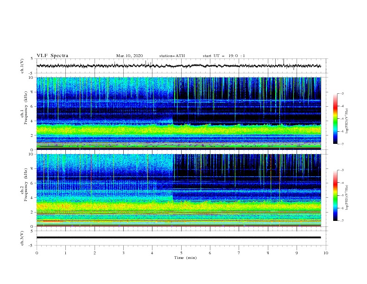Click time axis tick label "5"
This screenshot has height=284, width=367.
click(x=181, y=253)
